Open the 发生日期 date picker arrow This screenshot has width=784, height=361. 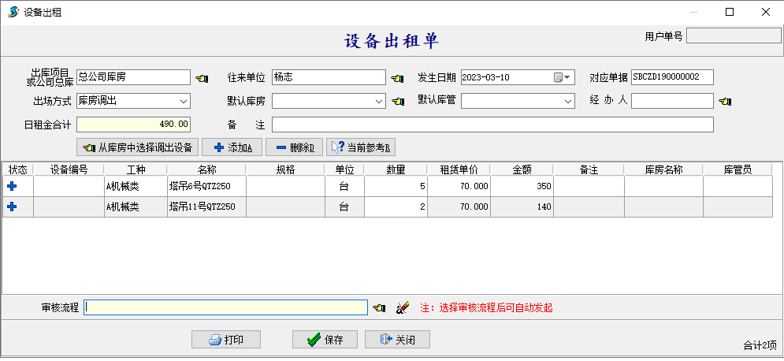[x=568, y=77]
